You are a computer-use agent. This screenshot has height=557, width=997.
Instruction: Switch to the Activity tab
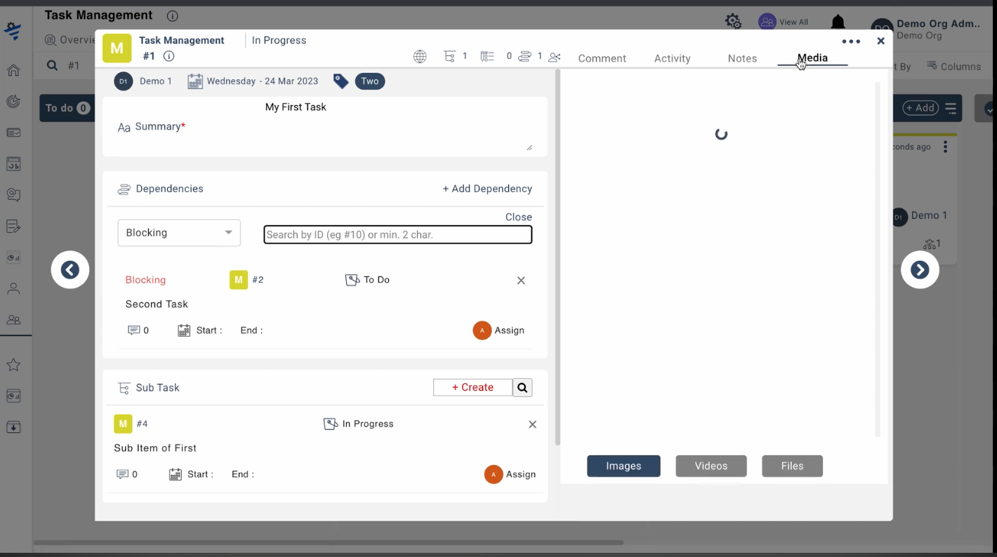click(672, 58)
